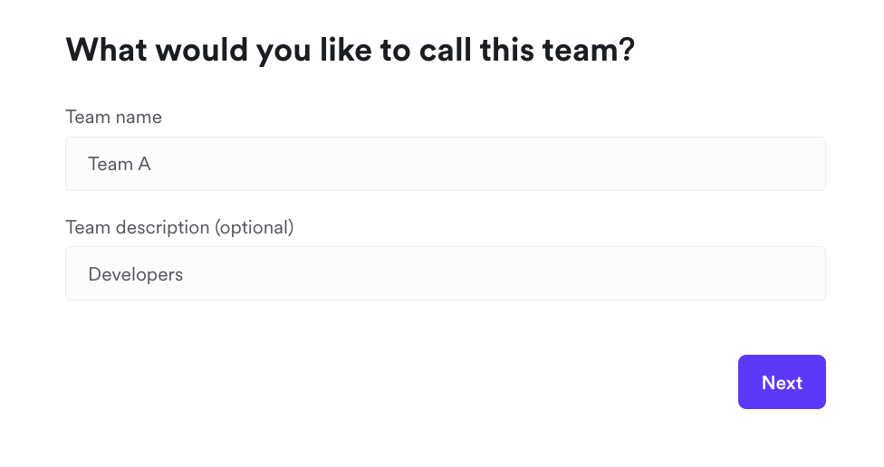Image resolution: width=884 pixels, height=467 pixels.
Task: Click the word 'name' in Team name label
Action: tap(139, 117)
